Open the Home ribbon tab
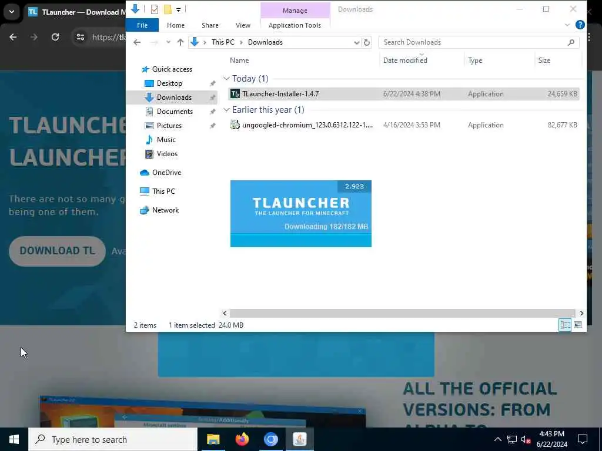The image size is (602, 451). (x=175, y=25)
